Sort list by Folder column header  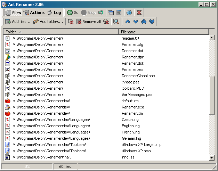point(61,32)
